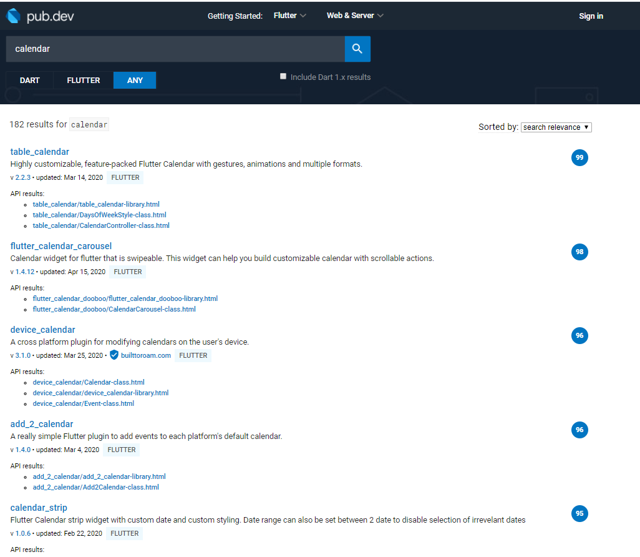640x557 pixels.
Task: Open add_2_calendar score badge 96
Action: click(x=579, y=430)
